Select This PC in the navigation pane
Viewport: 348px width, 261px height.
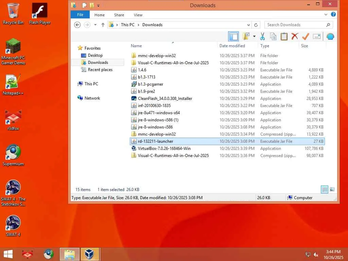pyautogui.click(x=91, y=84)
